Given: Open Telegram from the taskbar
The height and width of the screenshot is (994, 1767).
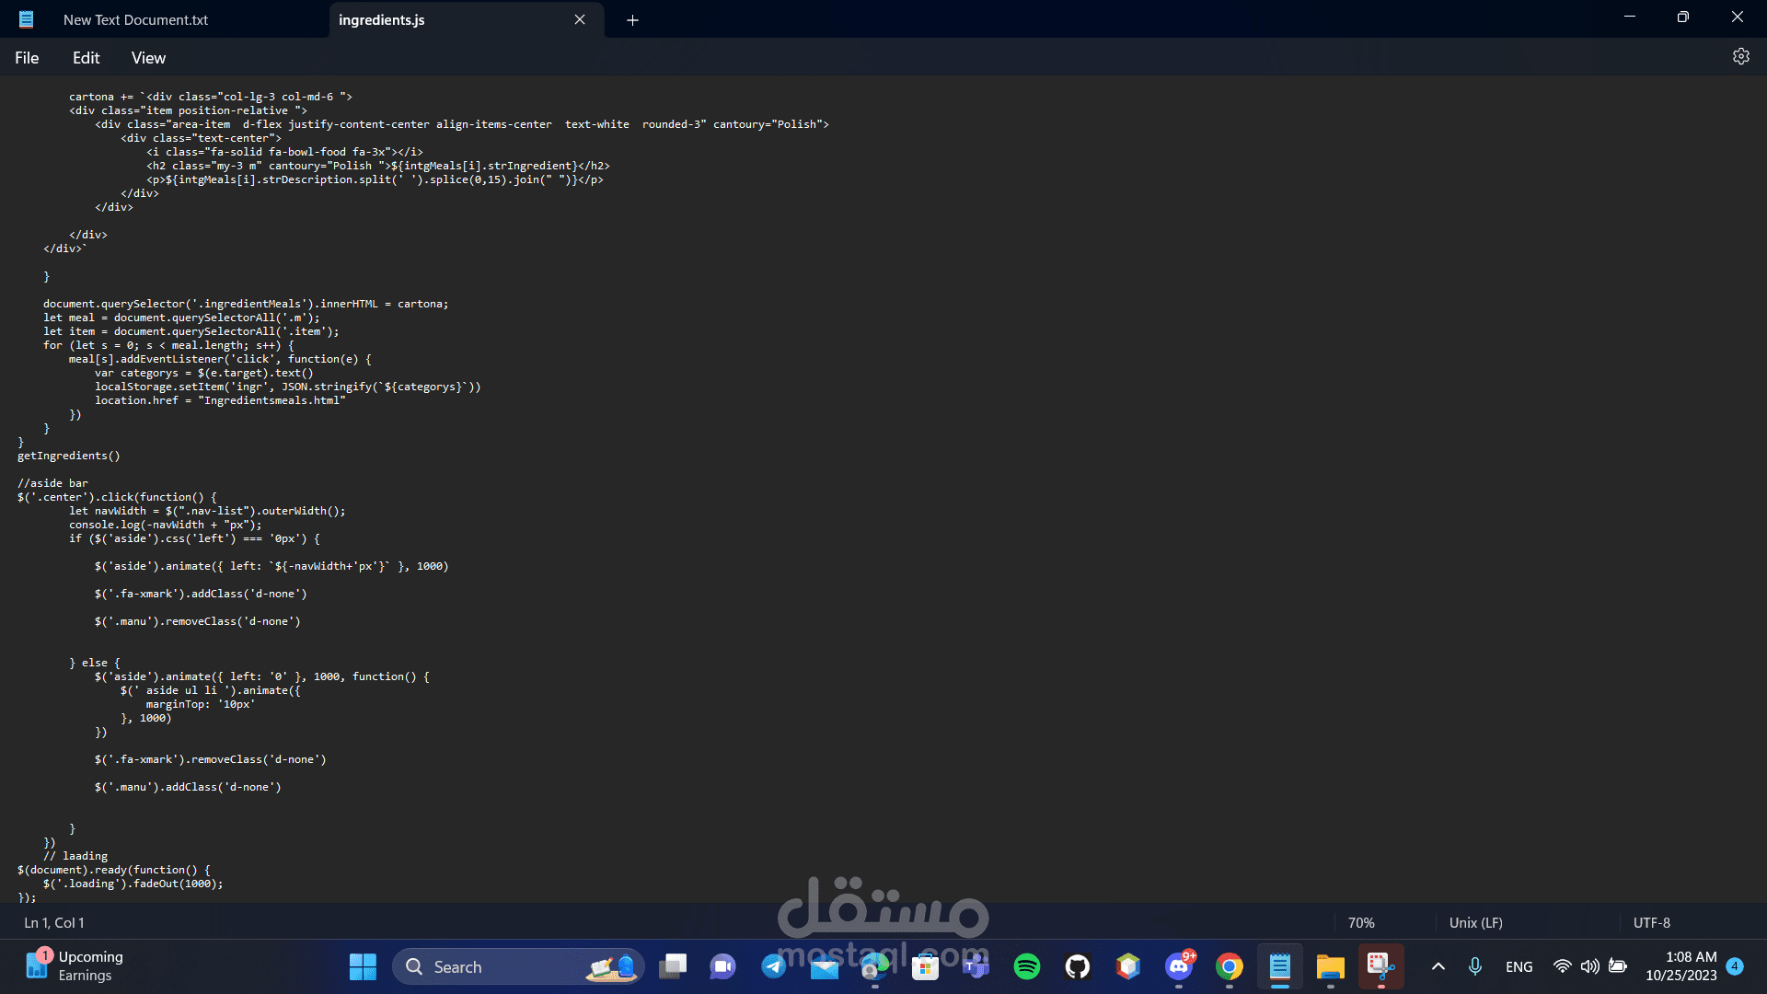Looking at the screenshot, I should tap(773, 966).
